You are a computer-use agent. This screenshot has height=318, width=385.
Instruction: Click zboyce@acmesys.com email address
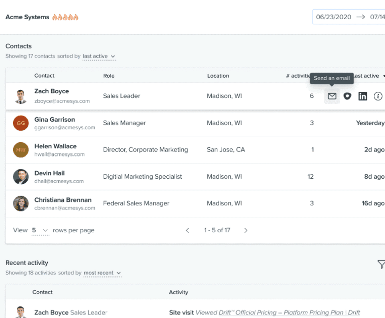62,101
